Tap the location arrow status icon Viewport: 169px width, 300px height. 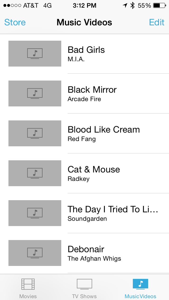[x=125, y=6]
